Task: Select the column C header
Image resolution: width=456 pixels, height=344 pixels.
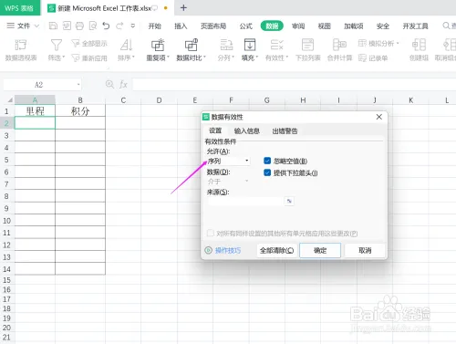Action: [x=123, y=100]
